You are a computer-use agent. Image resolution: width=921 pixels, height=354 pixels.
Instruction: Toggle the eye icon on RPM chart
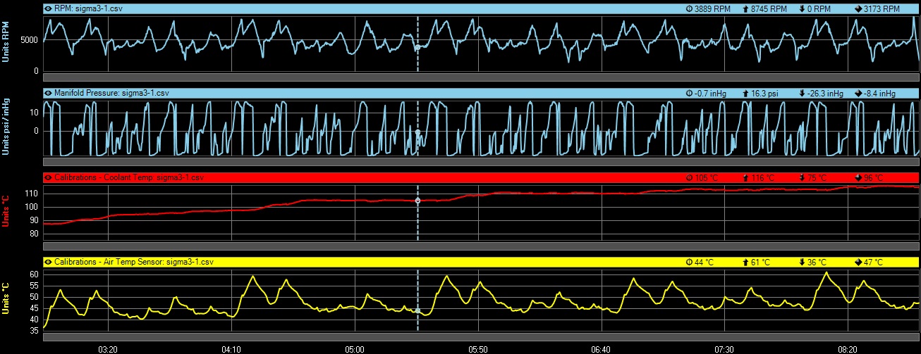pyautogui.click(x=48, y=9)
